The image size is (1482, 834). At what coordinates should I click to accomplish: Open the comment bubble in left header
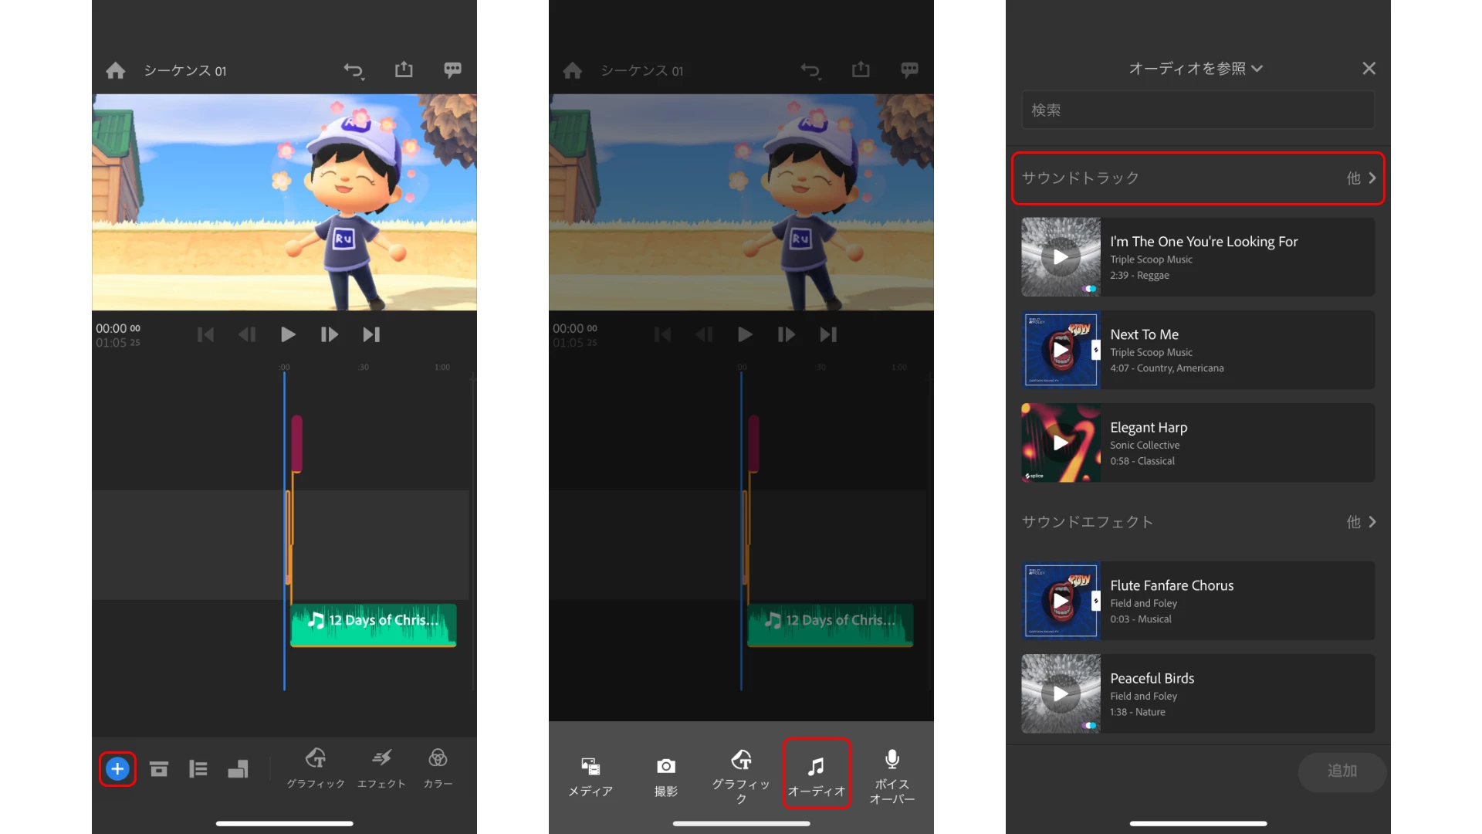coord(452,70)
